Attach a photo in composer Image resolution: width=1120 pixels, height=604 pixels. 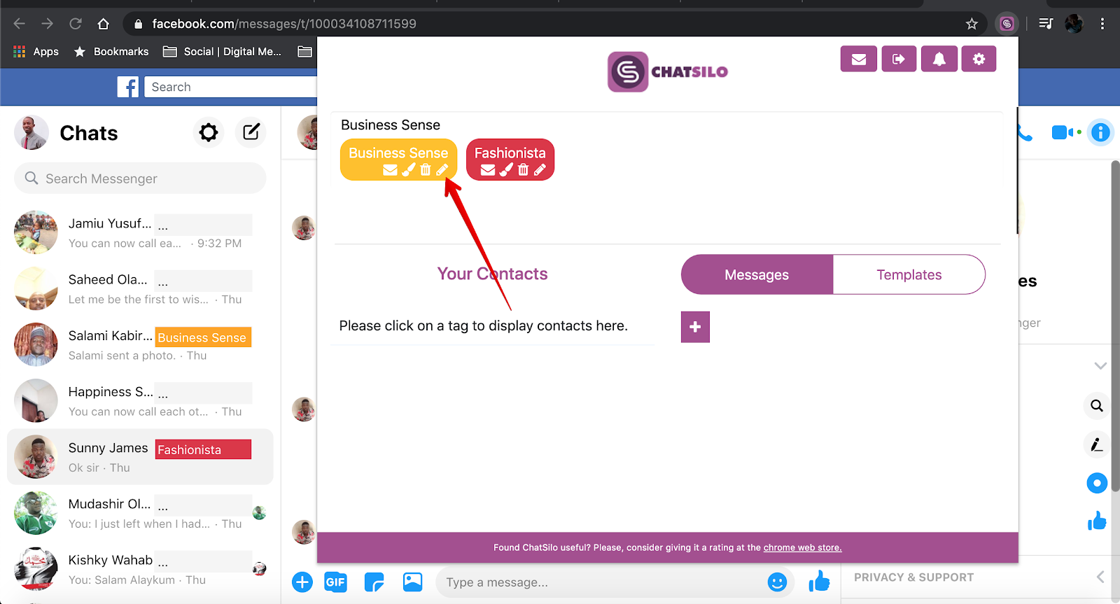[x=413, y=582]
